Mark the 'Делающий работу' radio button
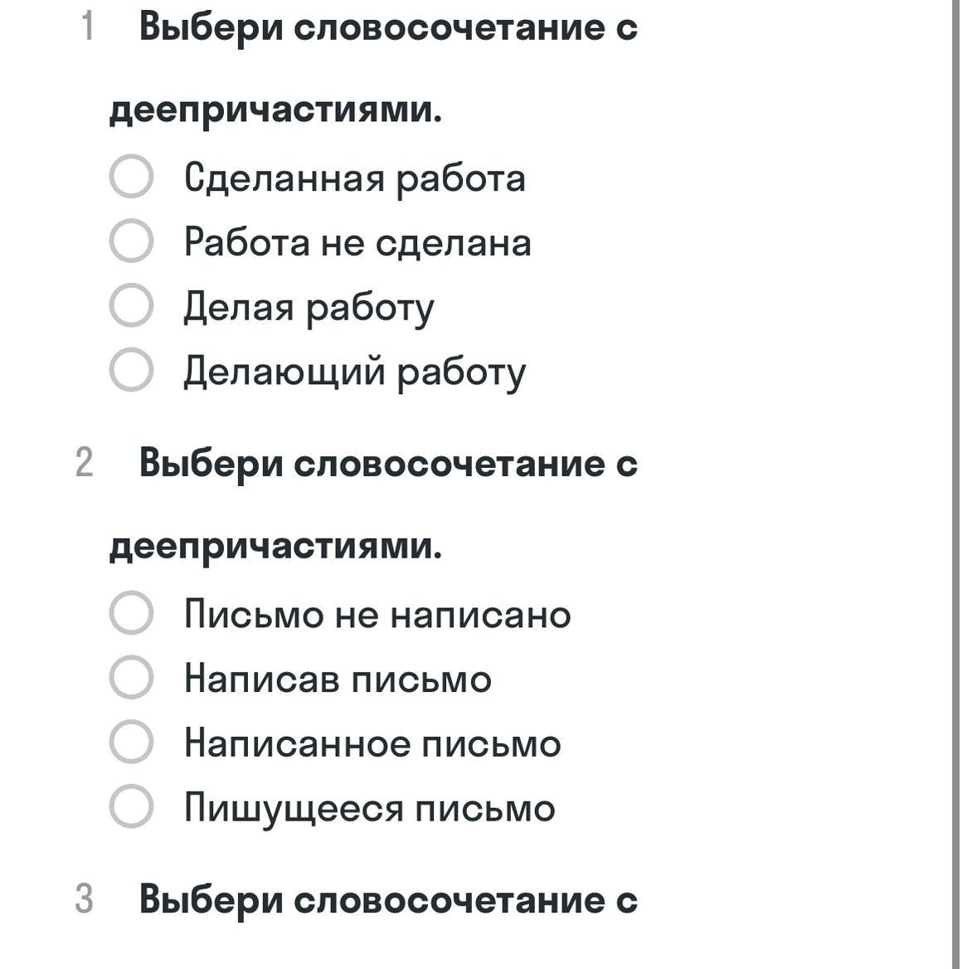The height and width of the screenshot is (969, 967). click(x=131, y=370)
